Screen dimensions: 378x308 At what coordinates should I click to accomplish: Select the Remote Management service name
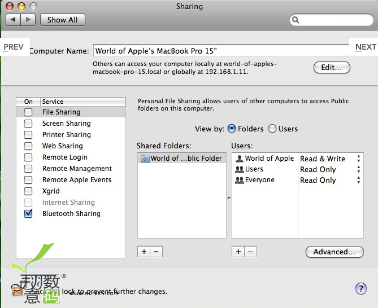77,169
